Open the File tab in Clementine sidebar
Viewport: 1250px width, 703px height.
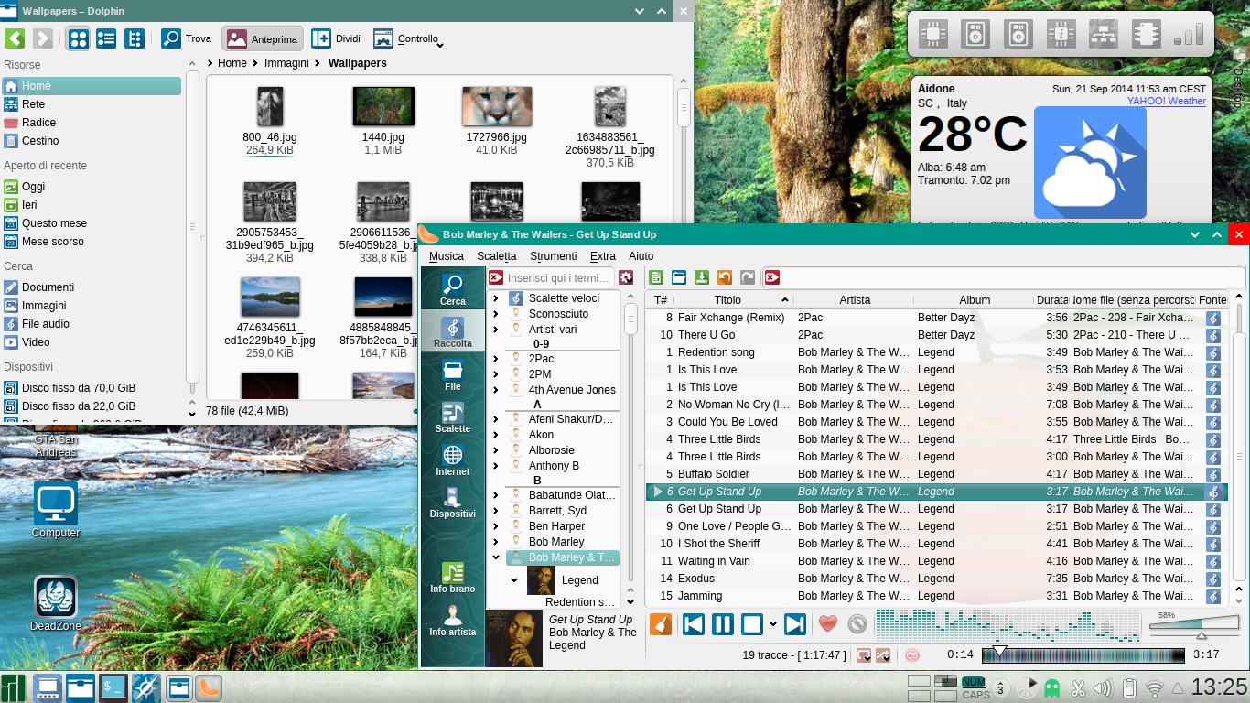[452, 374]
